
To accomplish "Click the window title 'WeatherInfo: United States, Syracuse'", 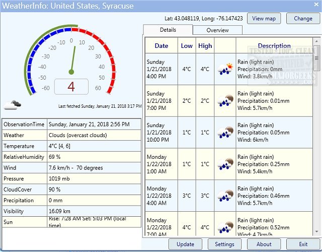I will click(68, 6).
